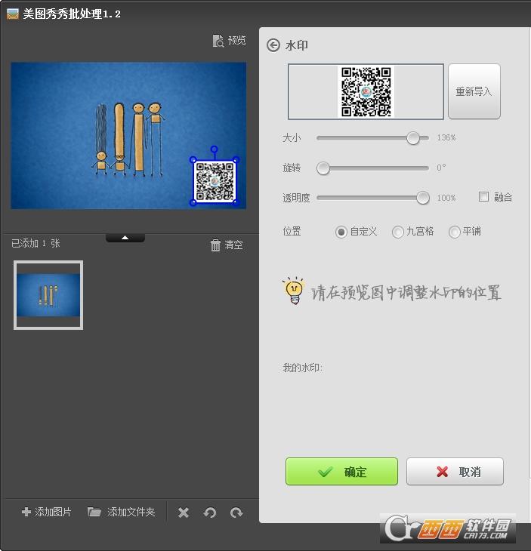531x551 pixels.
Task: Click the QR code watermark in the preview image
Action: [x=215, y=181]
